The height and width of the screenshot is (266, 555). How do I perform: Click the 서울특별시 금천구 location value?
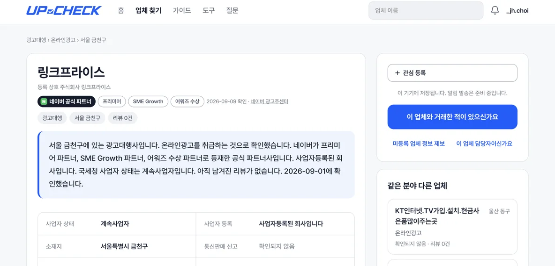124,246
